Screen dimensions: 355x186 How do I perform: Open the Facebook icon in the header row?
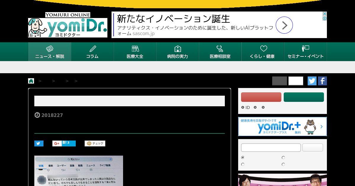(322, 81)
